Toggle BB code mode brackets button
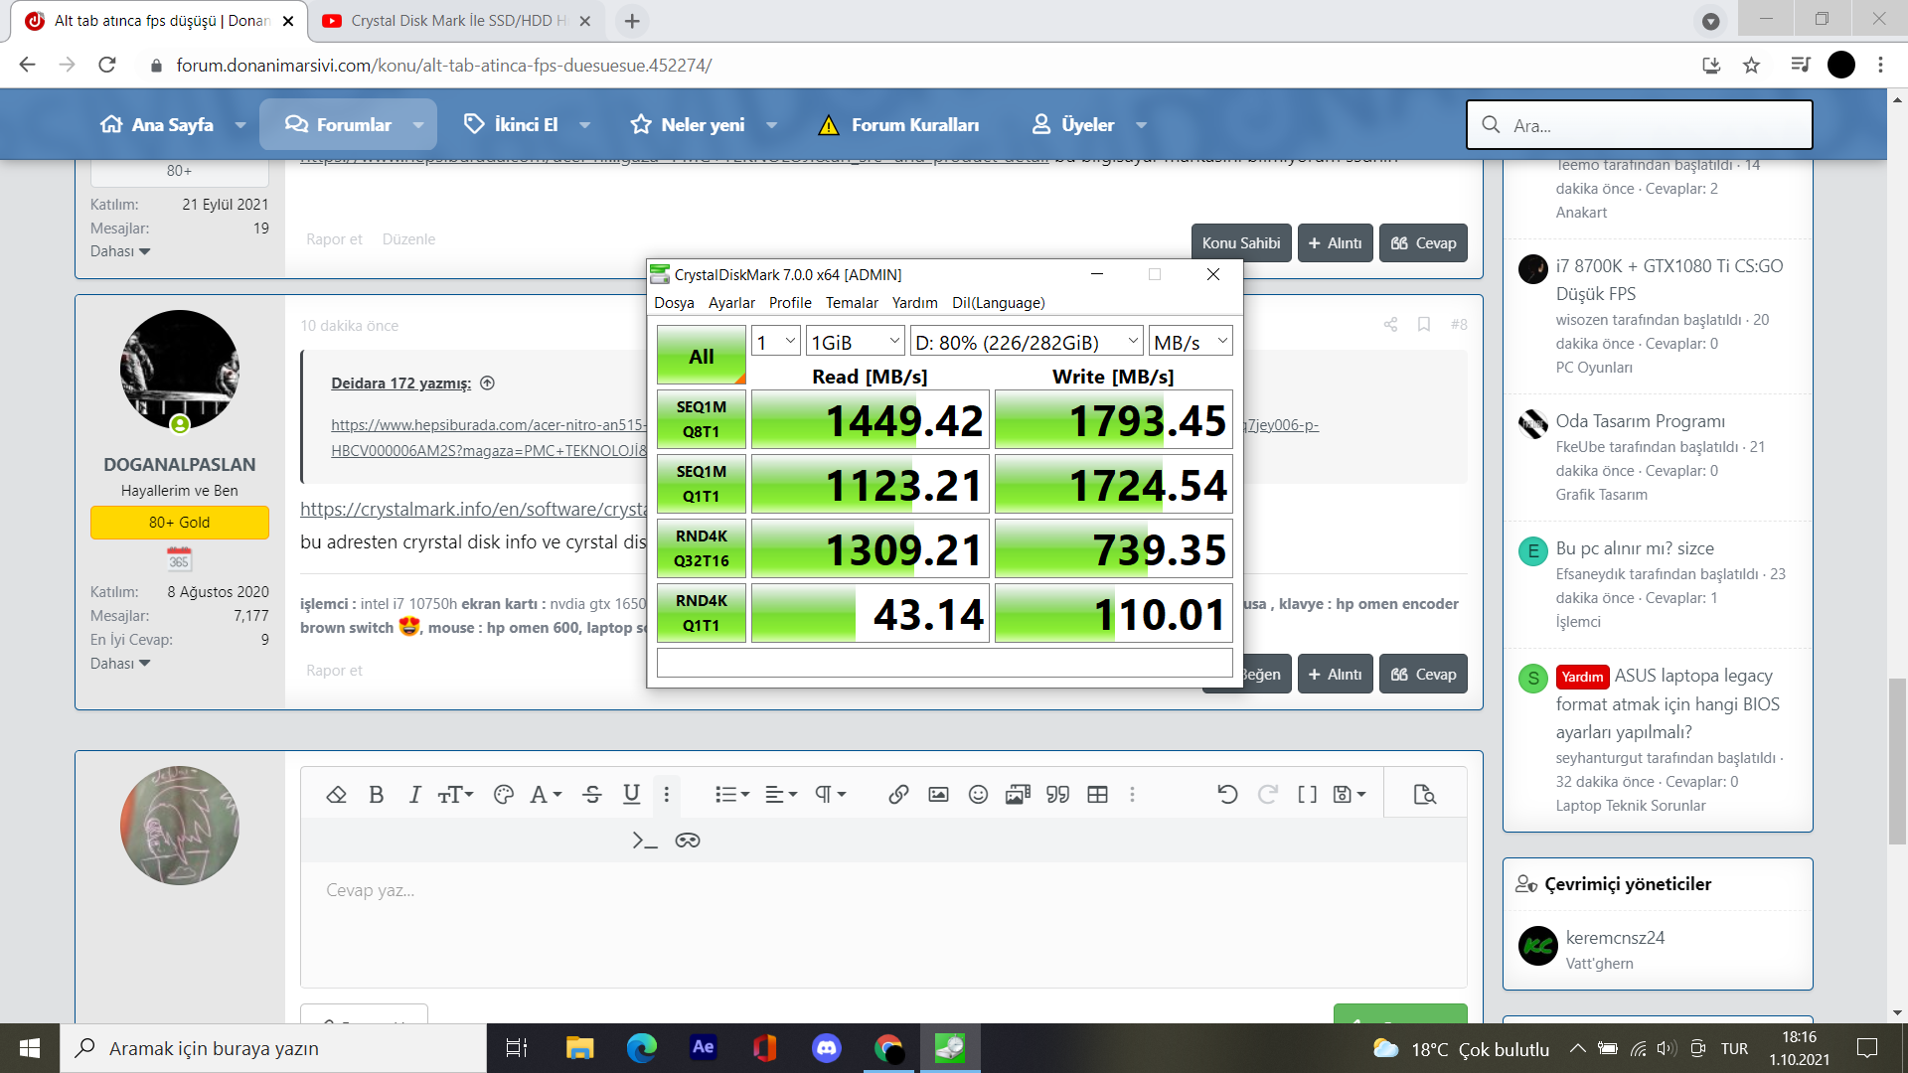Screen dimensions: 1908x1073 [1307, 795]
